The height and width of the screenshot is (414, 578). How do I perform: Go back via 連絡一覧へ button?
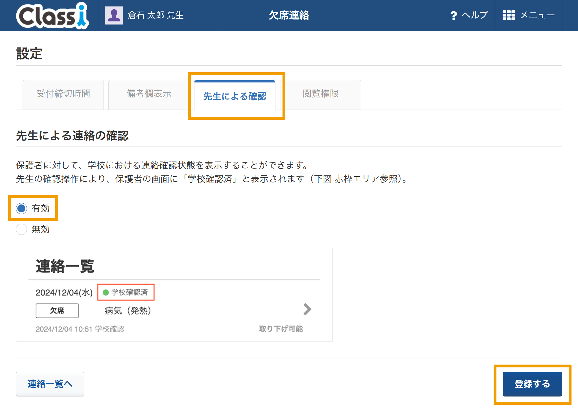coord(50,384)
